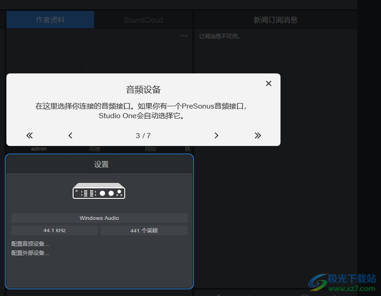Click the 3 / 7 page indicator
Image resolution: width=381 pixels, height=296 pixels.
click(x=143, y=135)
